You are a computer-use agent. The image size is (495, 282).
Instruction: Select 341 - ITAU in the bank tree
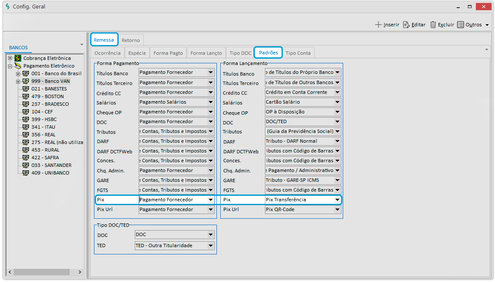(43, 127)
